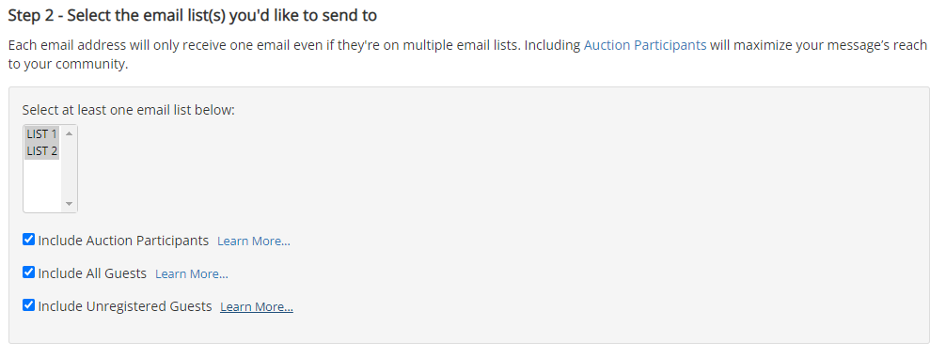Viewport: 946px width, 358px height.
Task: Uncheck the Include Auction Participants checkbox
Action: [x=28, y=240]
